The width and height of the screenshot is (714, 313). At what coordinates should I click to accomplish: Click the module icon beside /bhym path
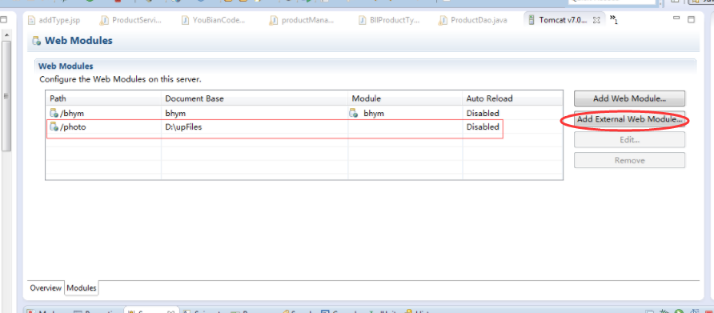click(54, 113)
